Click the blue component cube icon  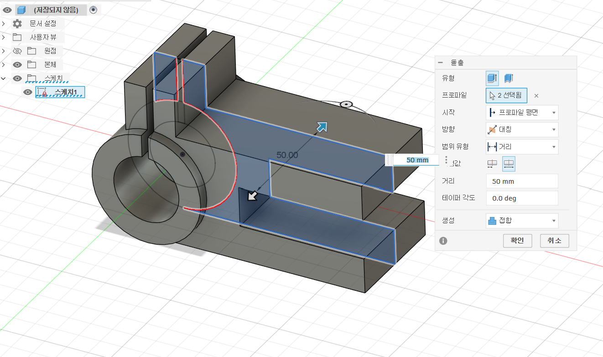pyautogui.click(x=21, y=10)
